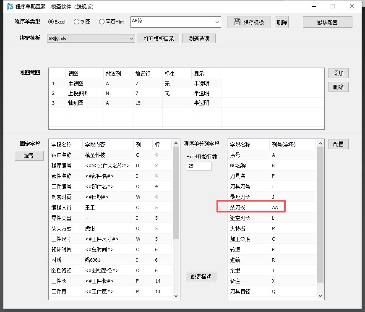The image size is (365, 312).
Task: Select the 工件尺寸 fixed field row
Action: point(111,239)
